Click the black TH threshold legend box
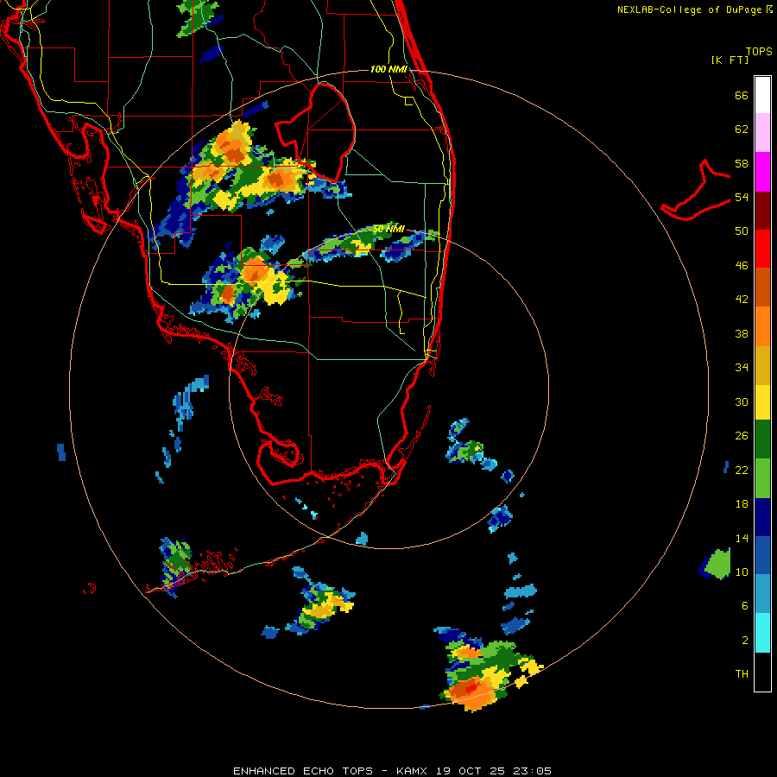The image size is (777, 777). pyautogui.click(x=762, y=672)
